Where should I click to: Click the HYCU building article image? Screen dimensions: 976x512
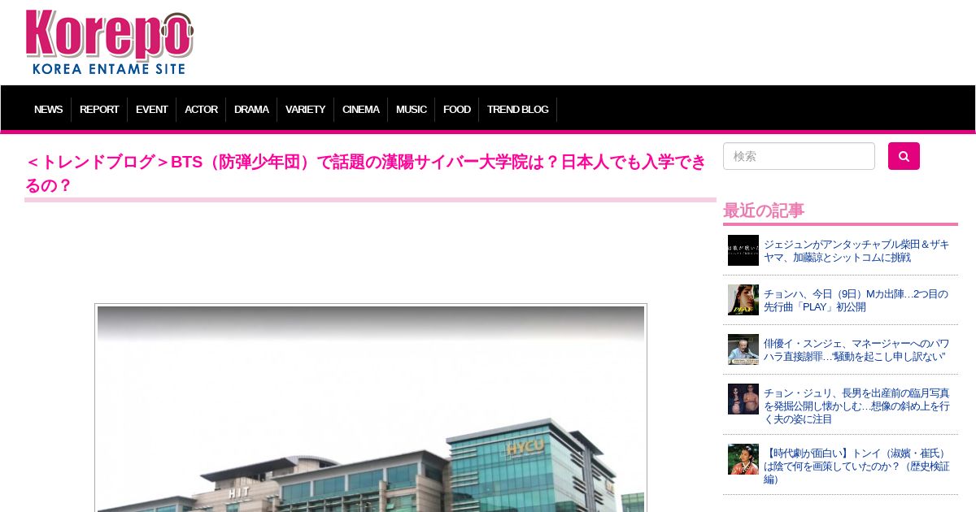[371, 408]
